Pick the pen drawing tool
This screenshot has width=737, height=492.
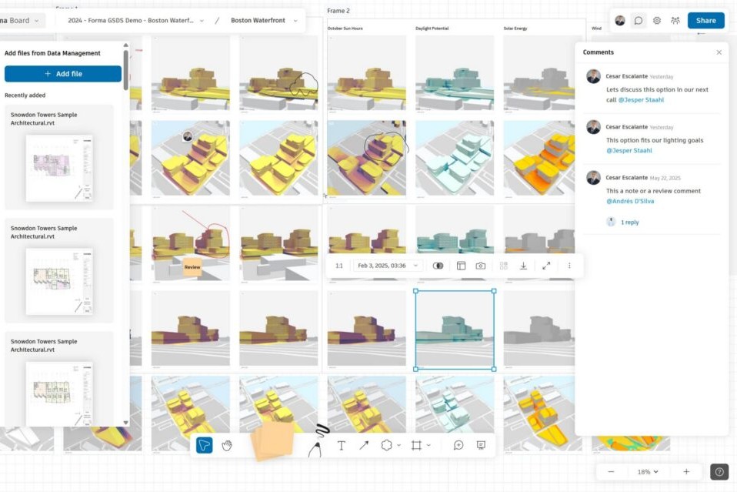tap(315, 445)
